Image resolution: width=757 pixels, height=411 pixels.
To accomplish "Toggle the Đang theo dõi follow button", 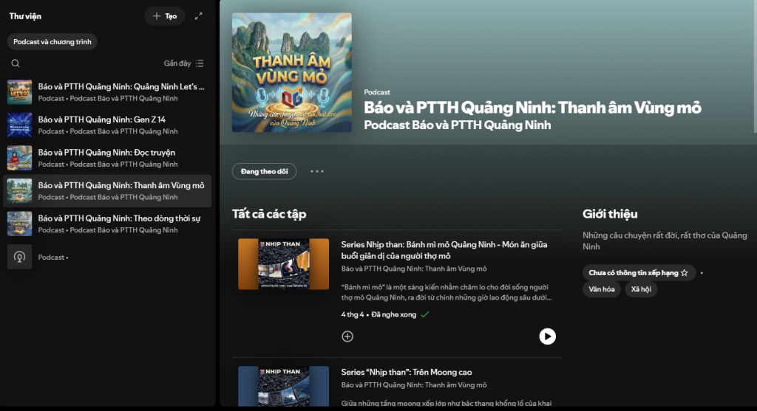I will 264,171.
